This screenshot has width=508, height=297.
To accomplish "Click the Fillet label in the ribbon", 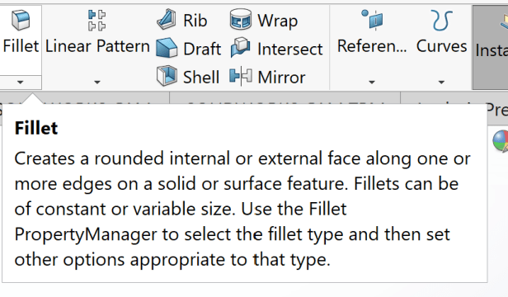I will pyautogui.click(x=21, y=46).
